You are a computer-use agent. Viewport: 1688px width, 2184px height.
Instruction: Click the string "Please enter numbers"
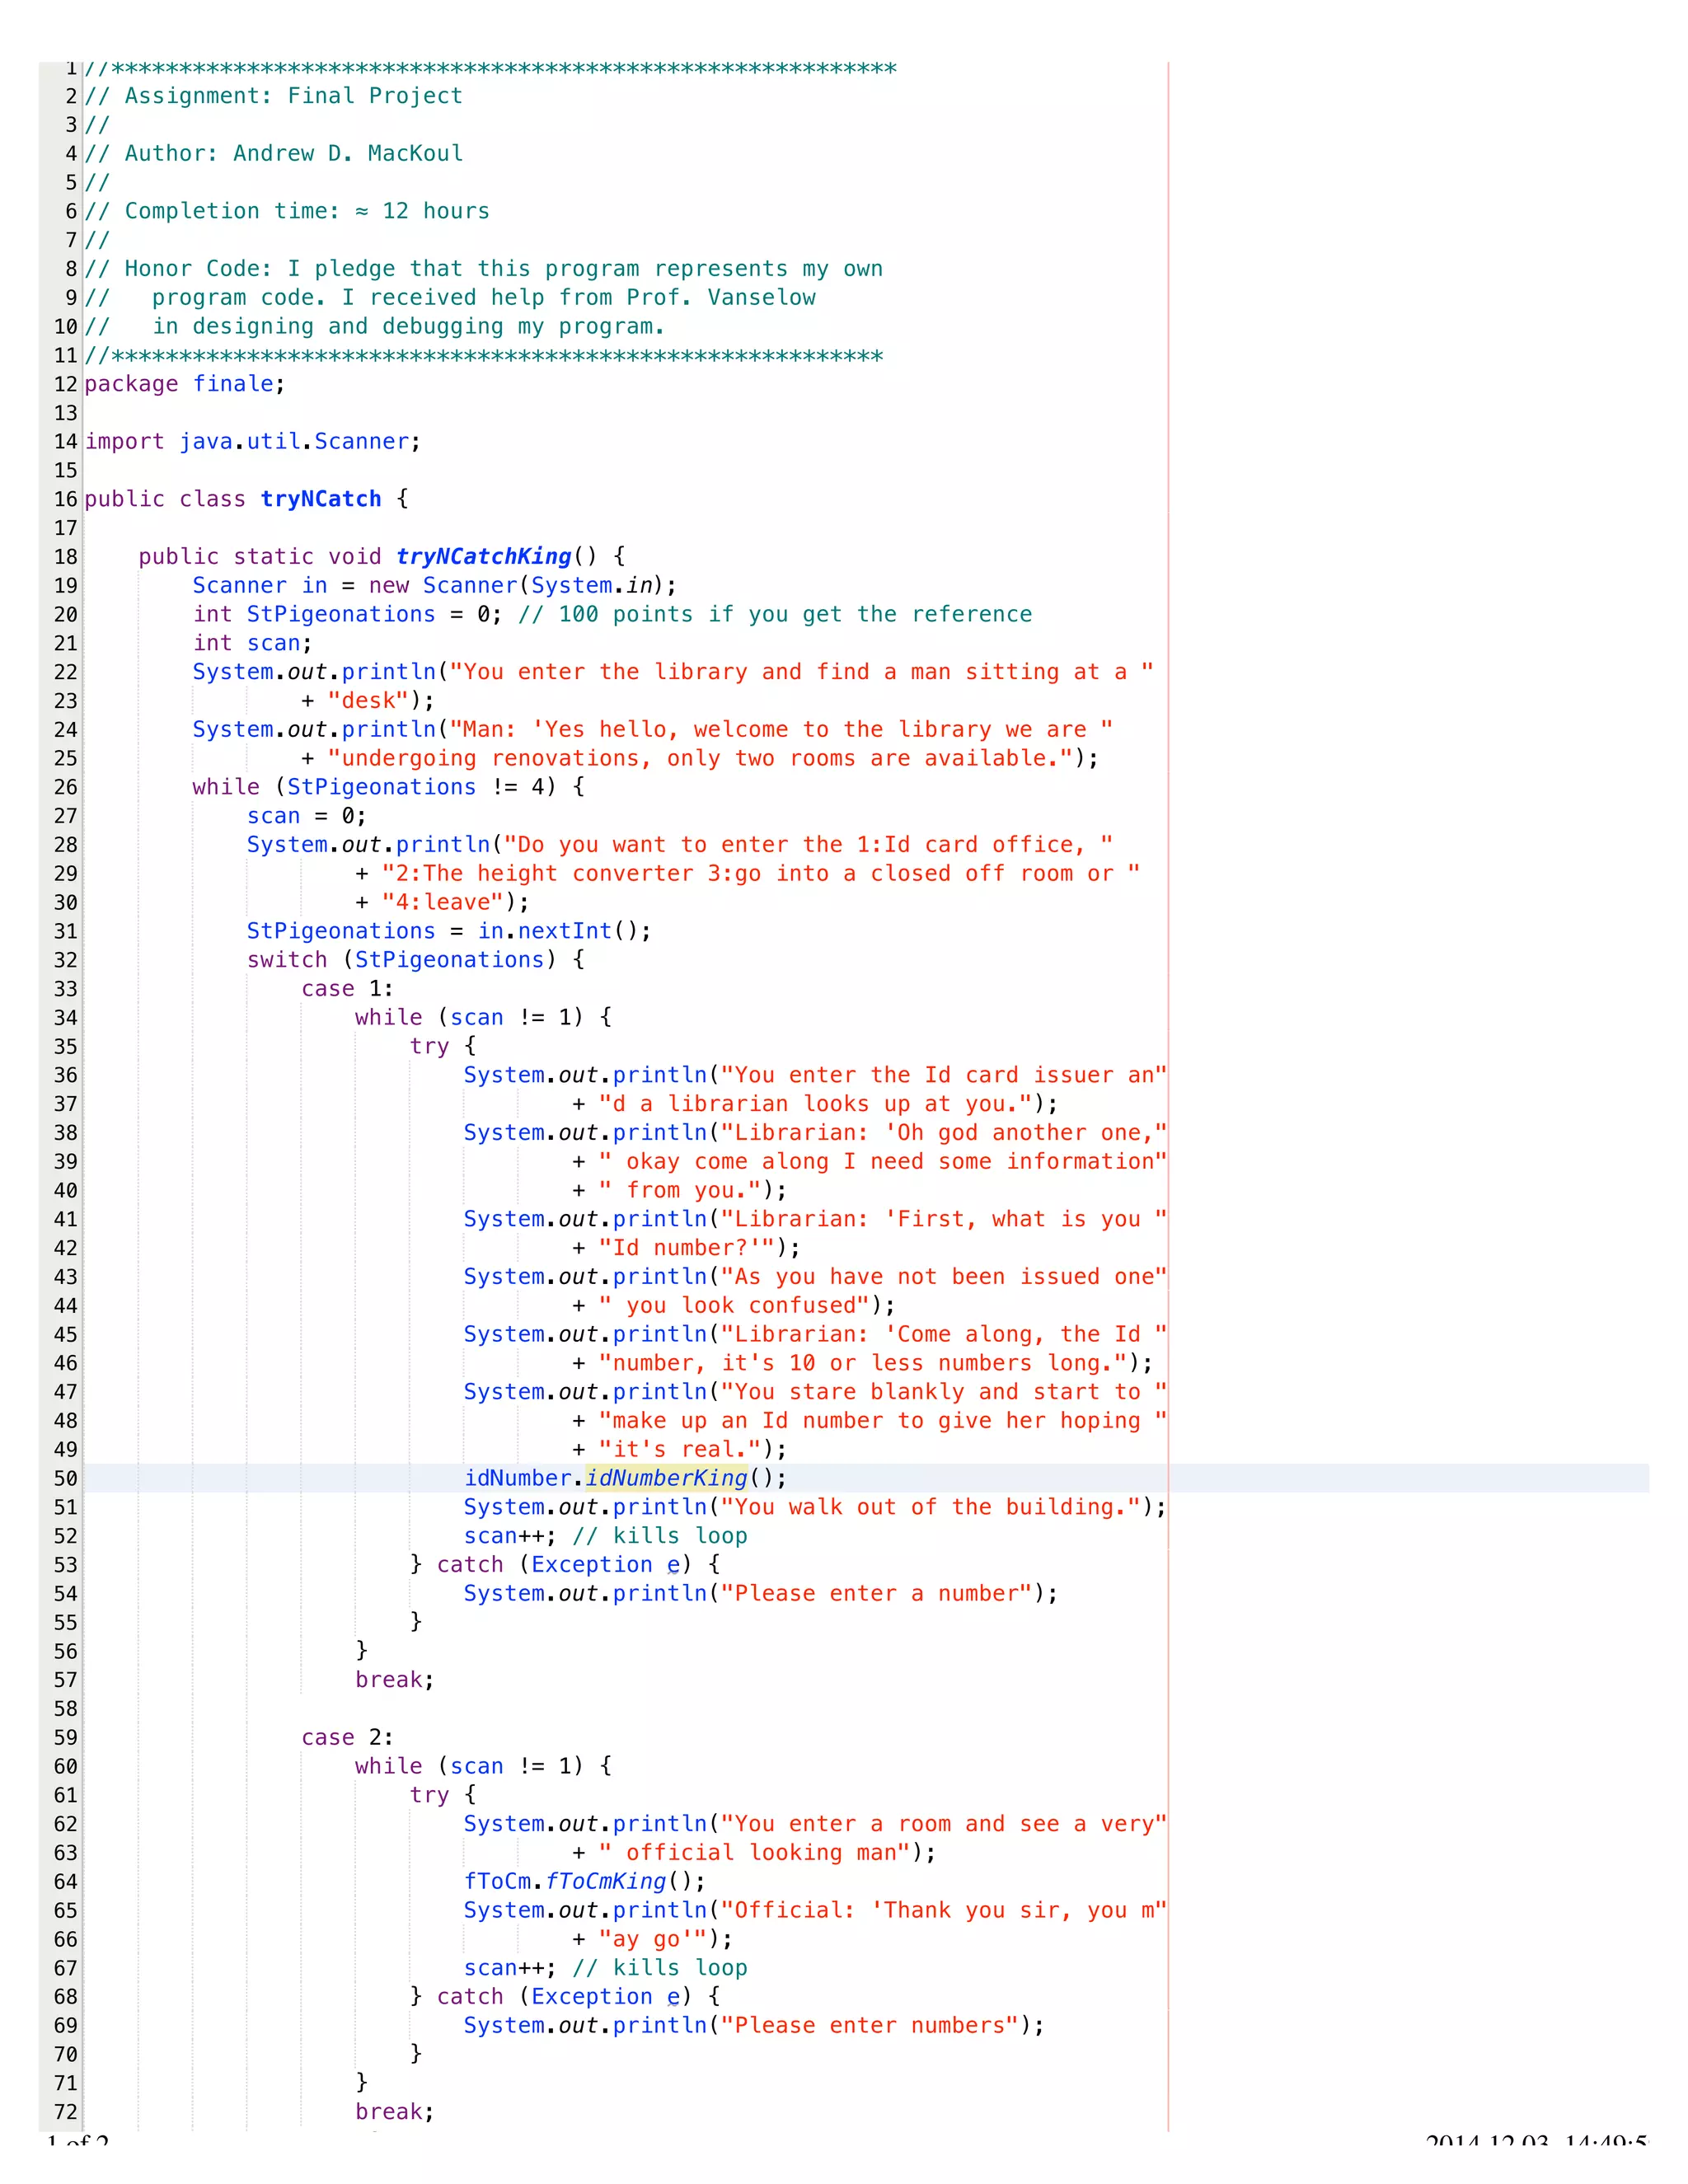(x=870, y=2025)
